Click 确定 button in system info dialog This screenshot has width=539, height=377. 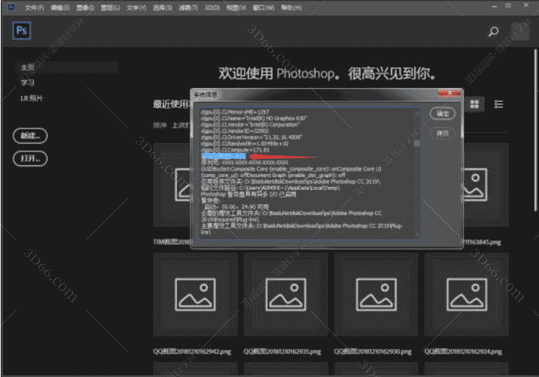point(442,114)
